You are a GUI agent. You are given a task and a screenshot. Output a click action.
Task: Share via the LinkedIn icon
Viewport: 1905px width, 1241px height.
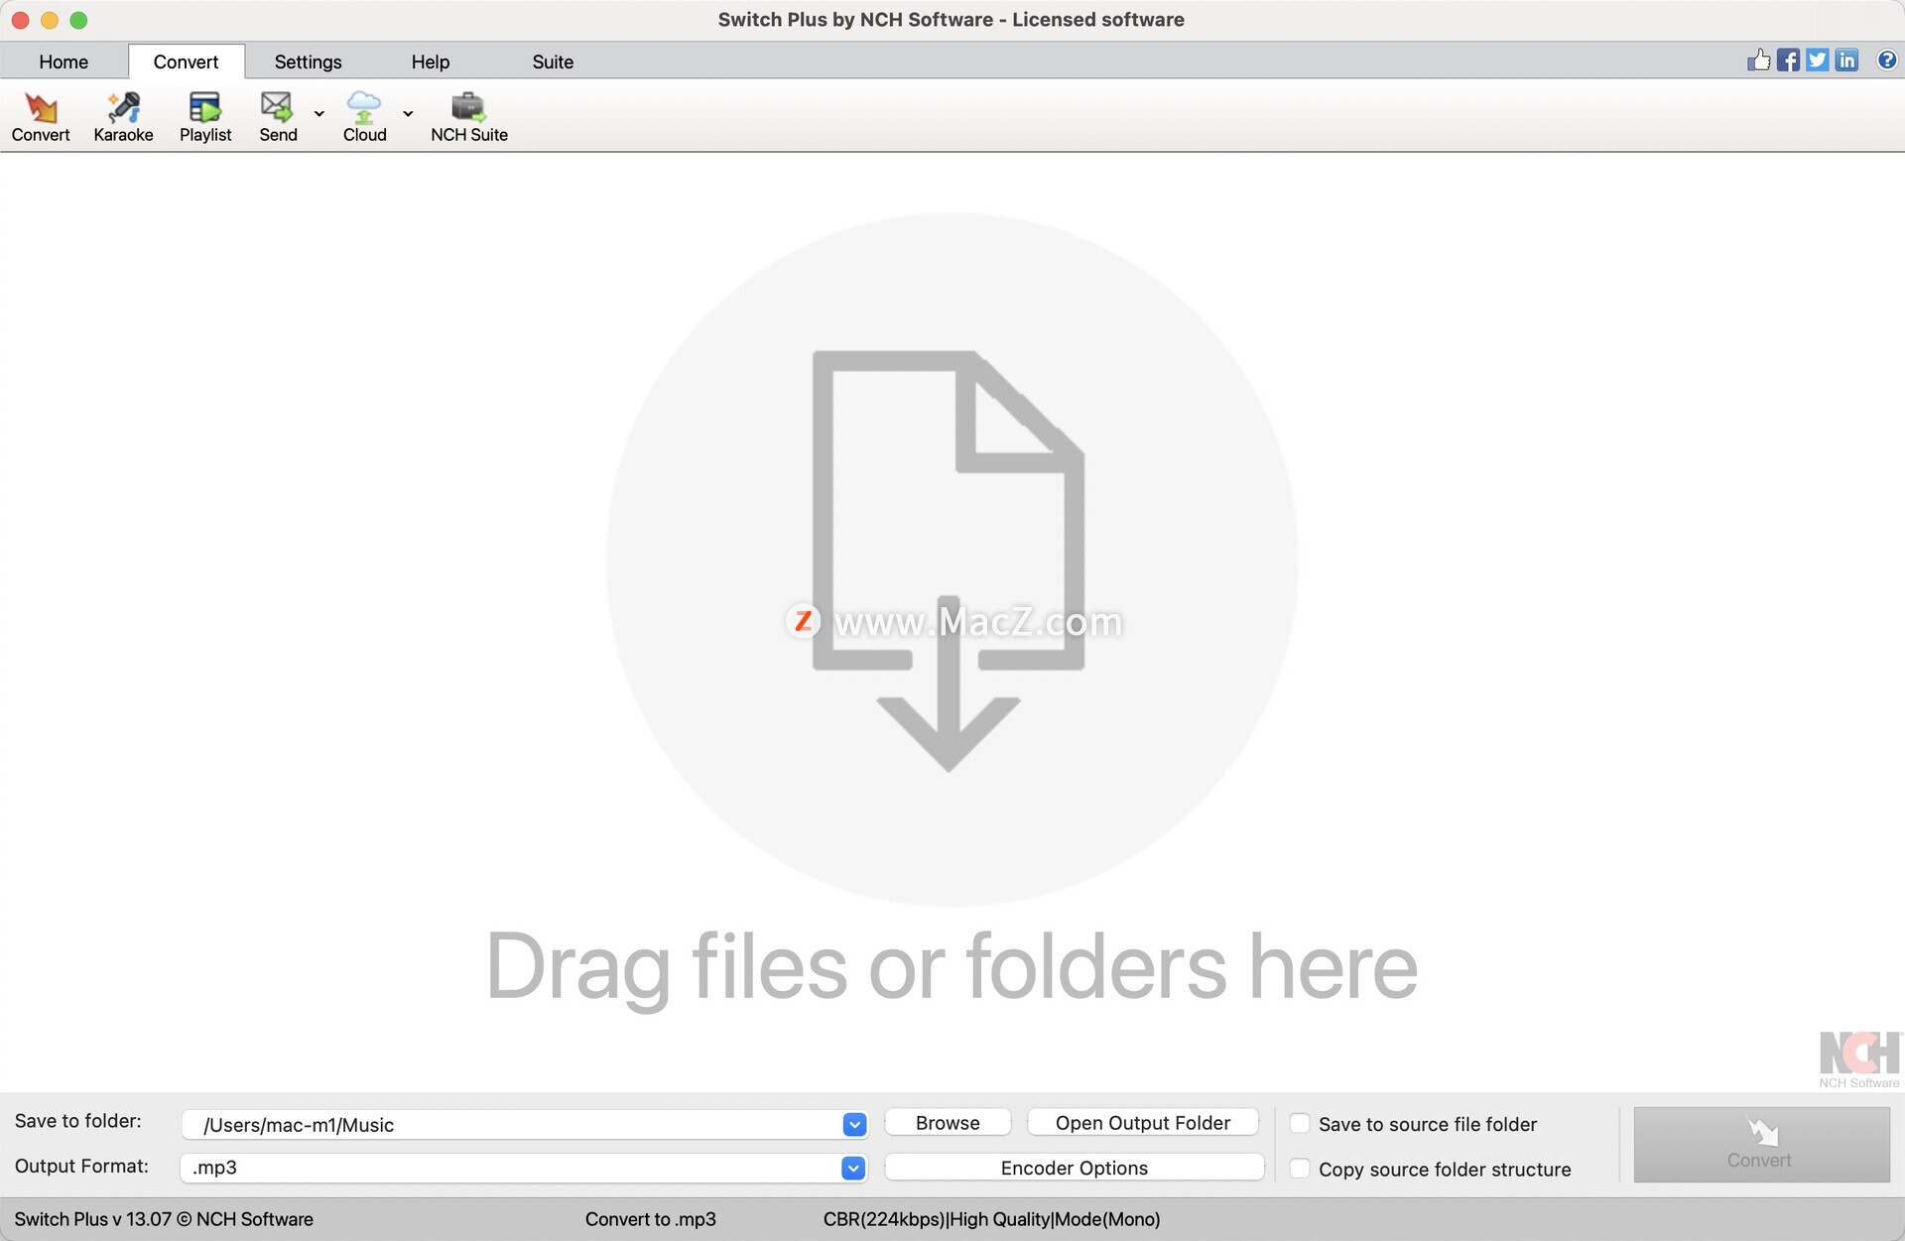click(x=1846, y=61)
